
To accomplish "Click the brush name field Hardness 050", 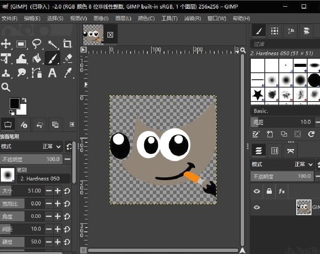I will coord(44,179).
